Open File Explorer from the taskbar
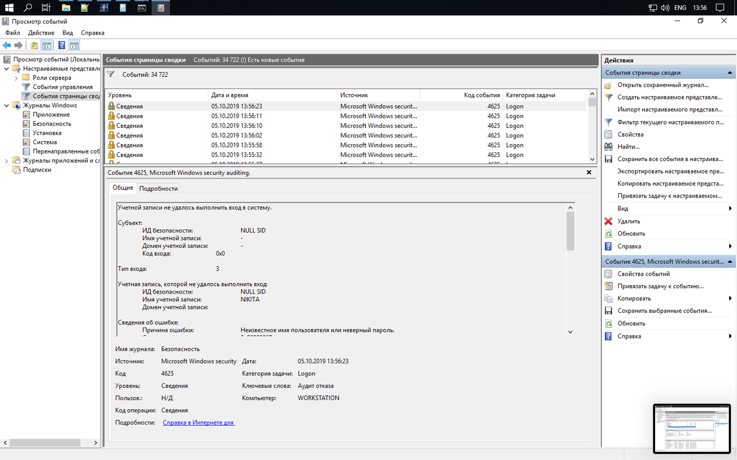Viewport: 737px width, 460px height. (x=66, y=8)
